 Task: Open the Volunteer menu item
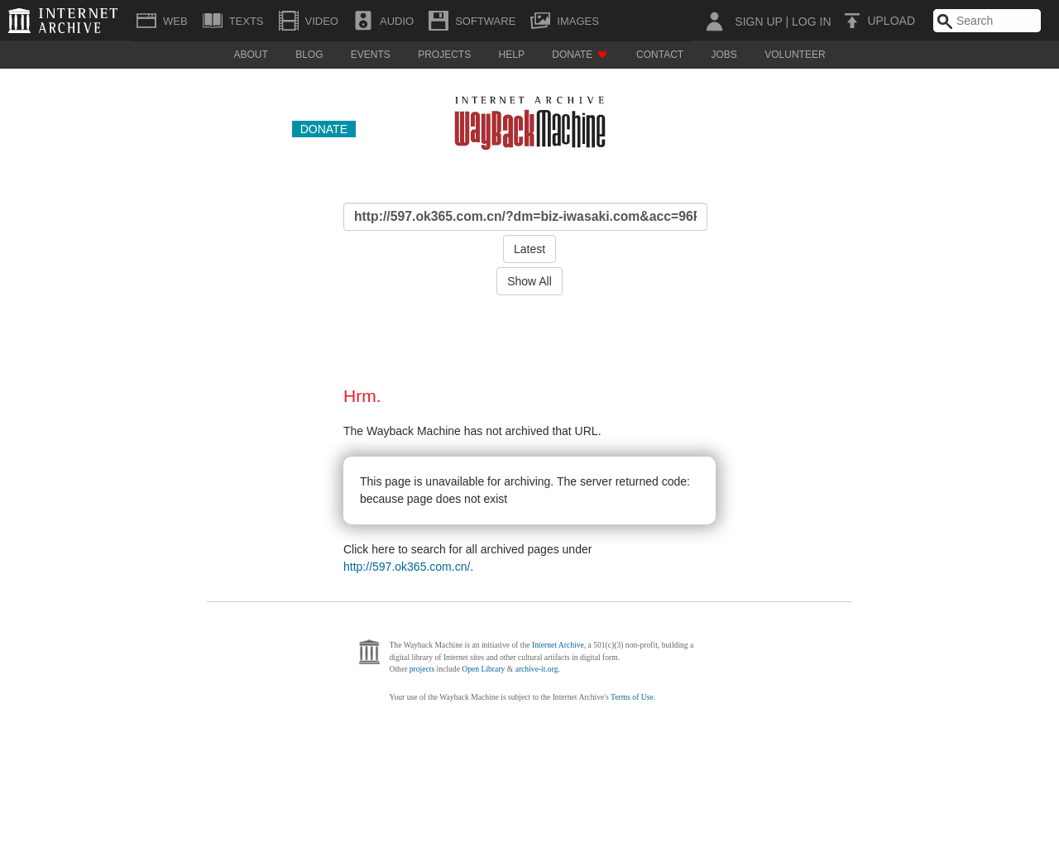794,55
